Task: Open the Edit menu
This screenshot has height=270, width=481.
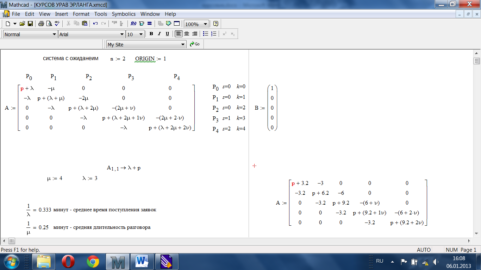Action: [30, 14]
